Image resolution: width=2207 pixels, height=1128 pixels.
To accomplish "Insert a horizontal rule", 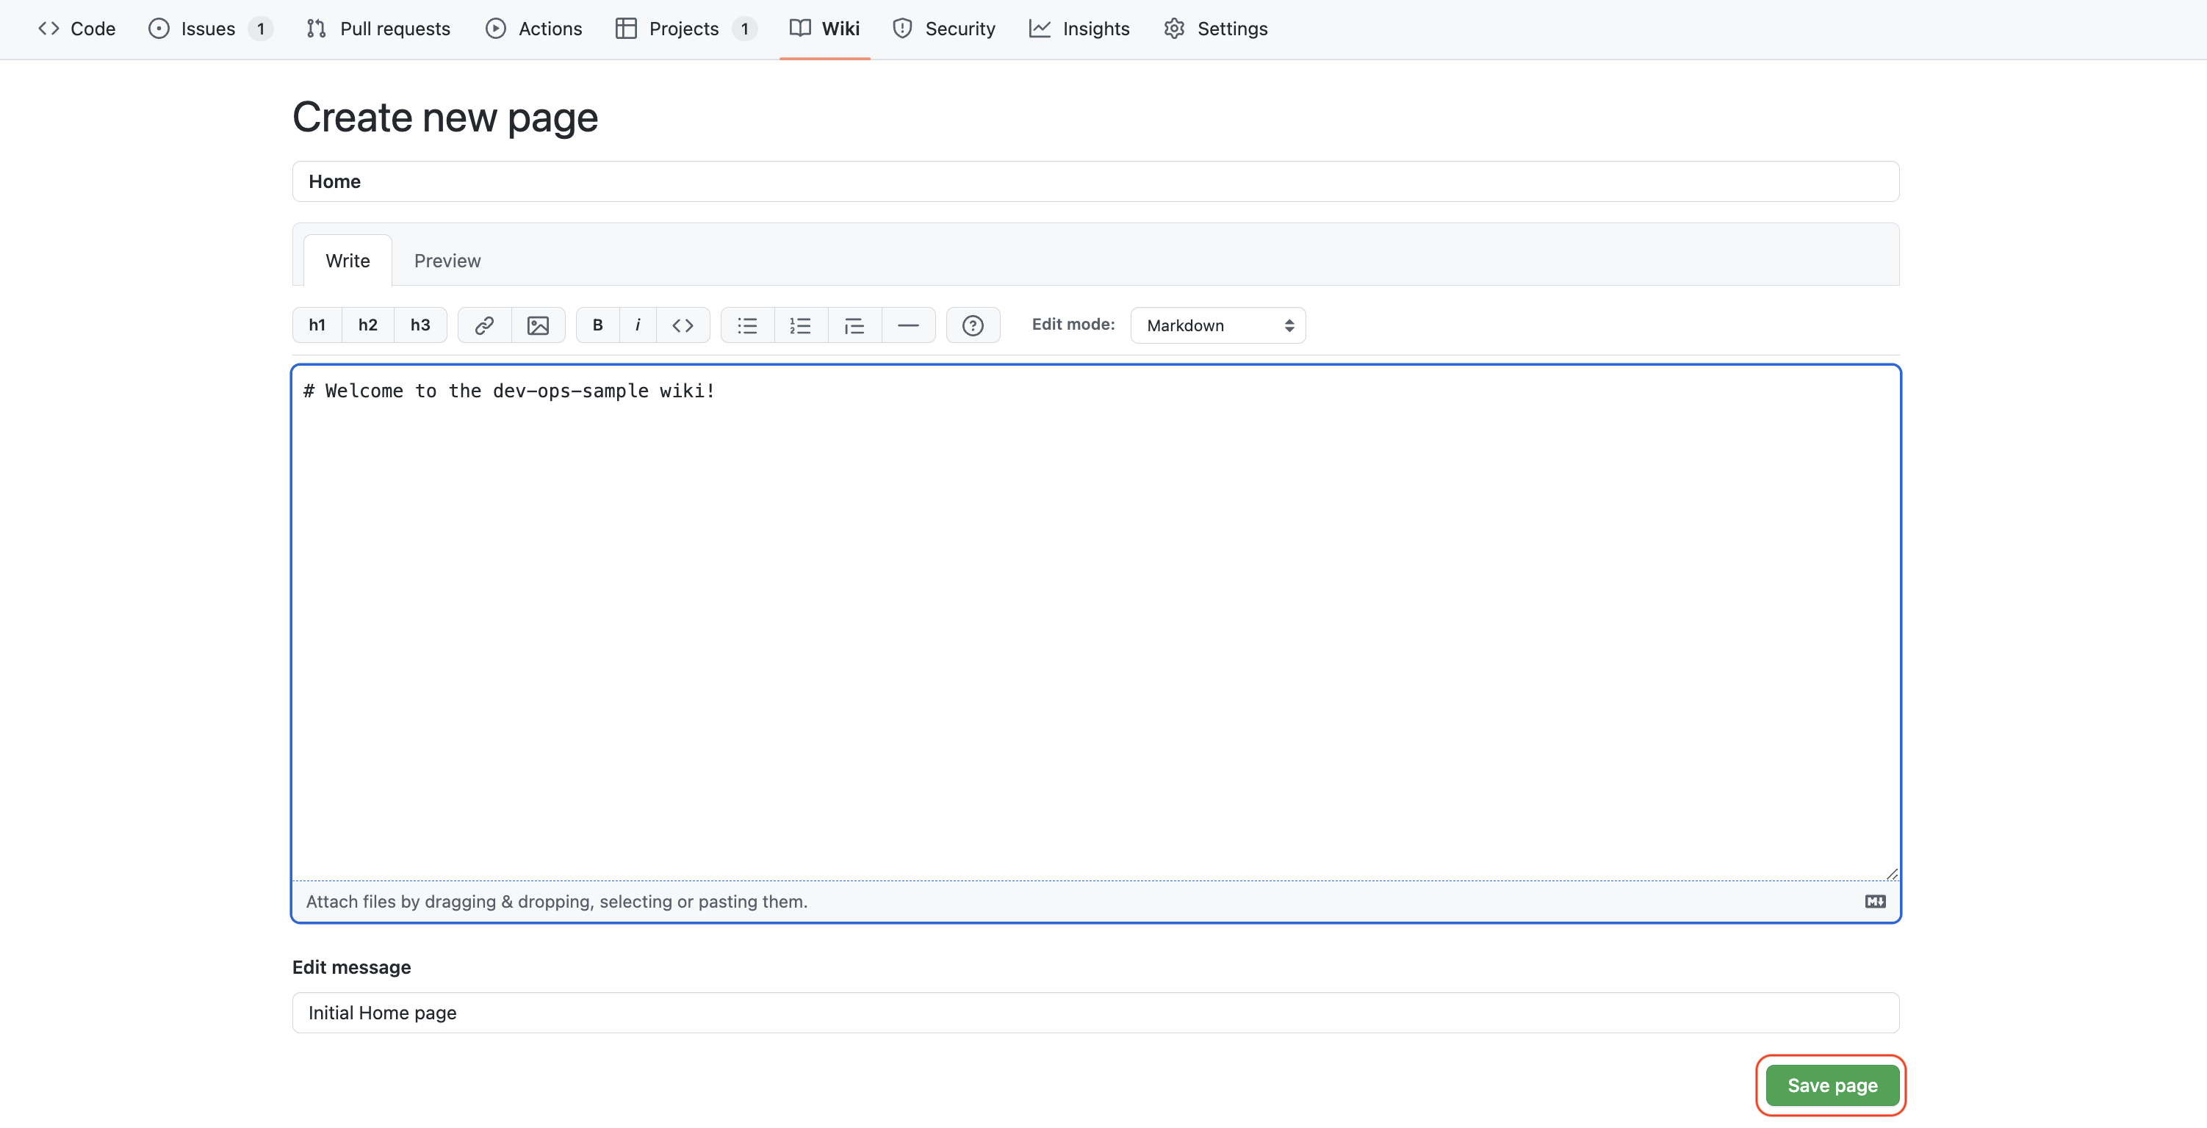I will [907, 325].
